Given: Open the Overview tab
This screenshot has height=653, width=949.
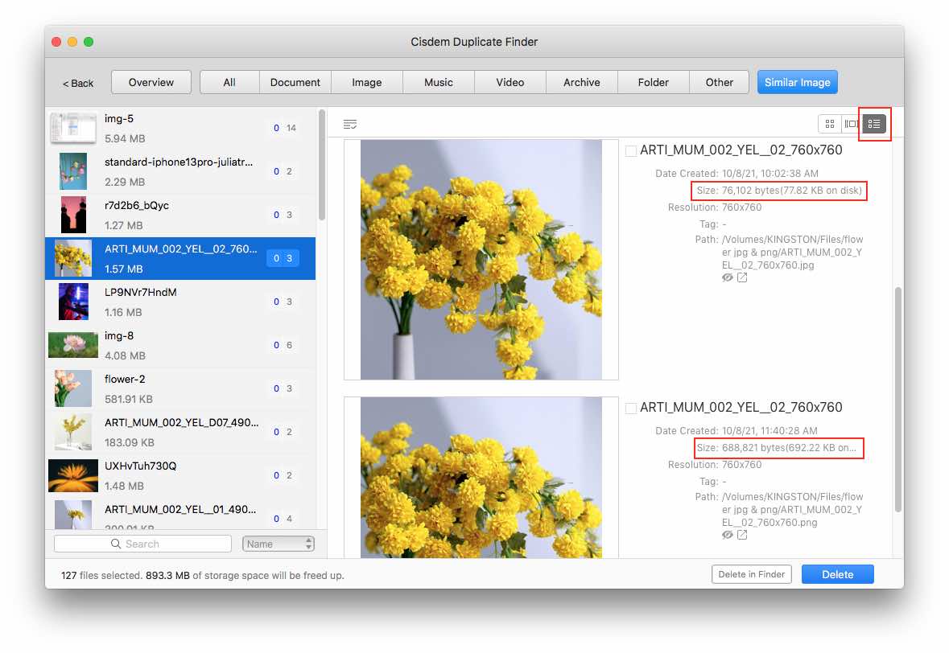Looking at the screenshot, I should click(x=151, y=81).
